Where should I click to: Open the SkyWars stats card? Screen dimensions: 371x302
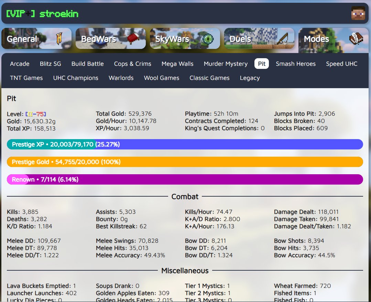tap(185, 39)
